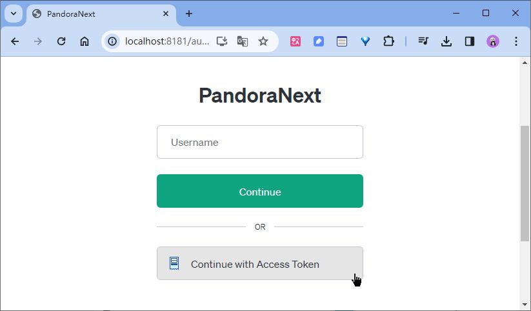Open the translate page icon
The width and height of the screenshot is (531, 311).
(243, 41)
